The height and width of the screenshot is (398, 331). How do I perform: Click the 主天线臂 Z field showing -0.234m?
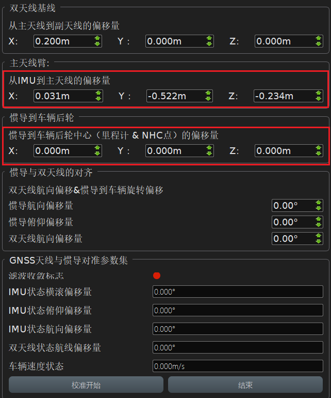288,96
